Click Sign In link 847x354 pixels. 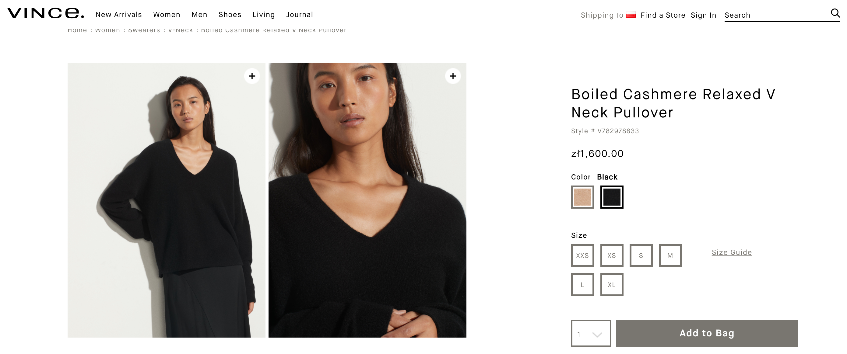703,15
